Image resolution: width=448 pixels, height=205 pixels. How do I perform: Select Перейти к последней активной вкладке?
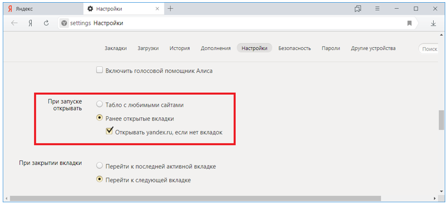pyautogui.click(x=99, y=166)
